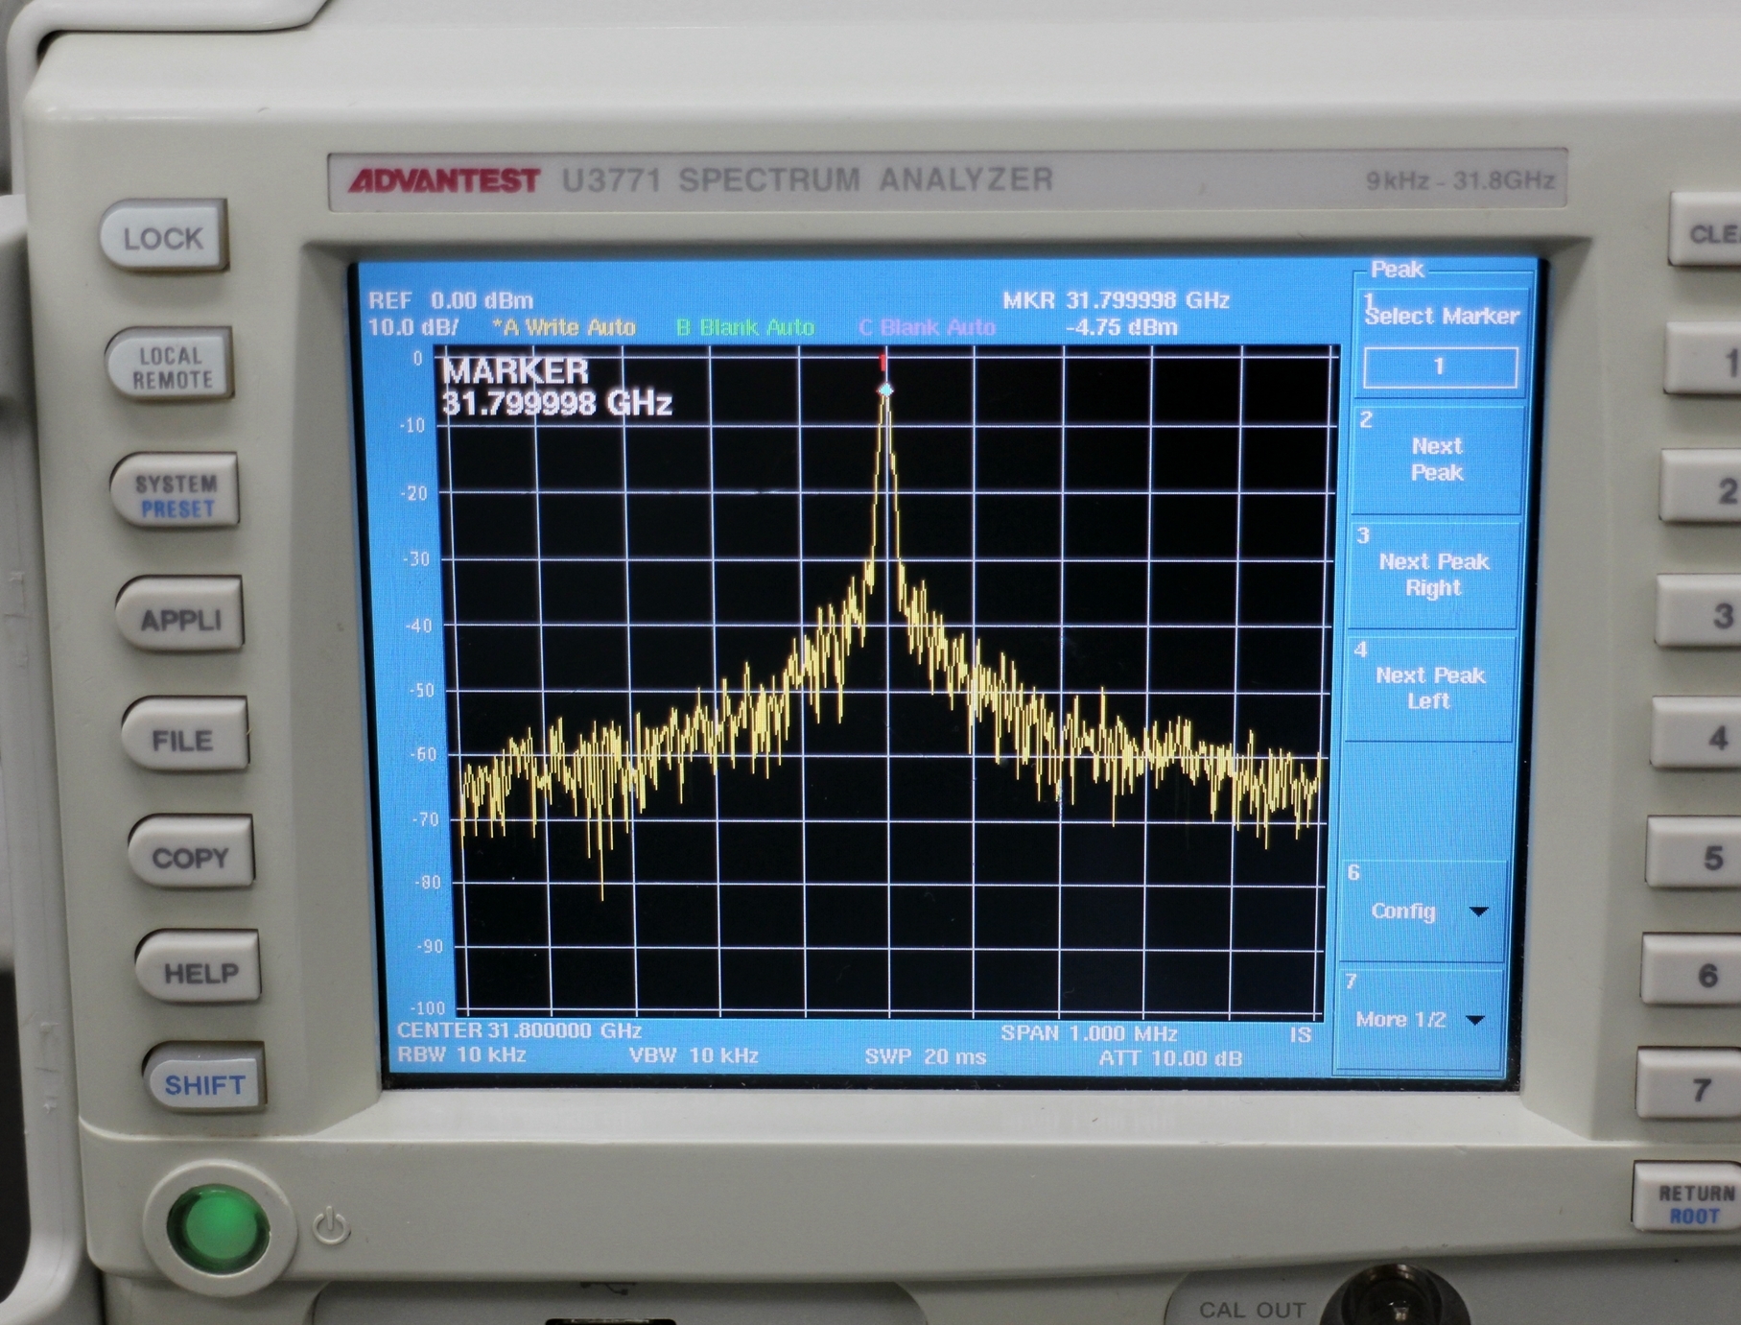Tap the COPY key
This screenshot has width=1741, height=1325.
point(190,855)
